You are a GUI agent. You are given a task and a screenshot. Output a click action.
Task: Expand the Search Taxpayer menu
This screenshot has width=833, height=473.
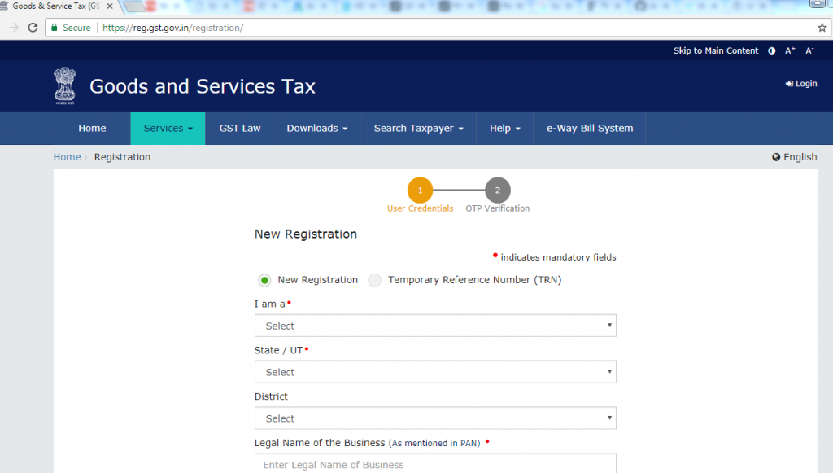click(x=418, y=128)
